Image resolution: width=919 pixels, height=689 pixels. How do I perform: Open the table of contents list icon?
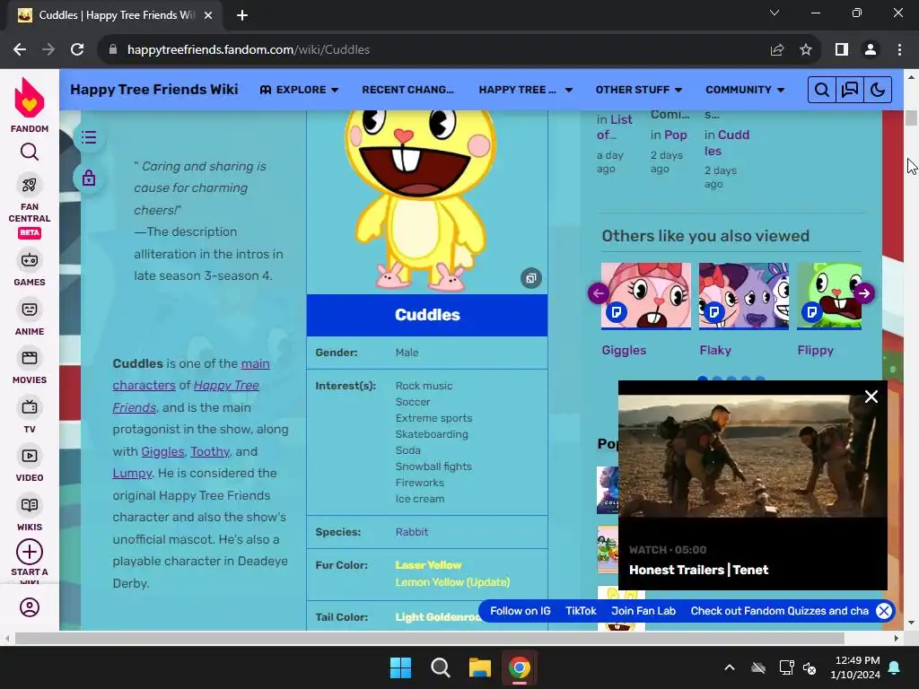(x=89, y=137)
